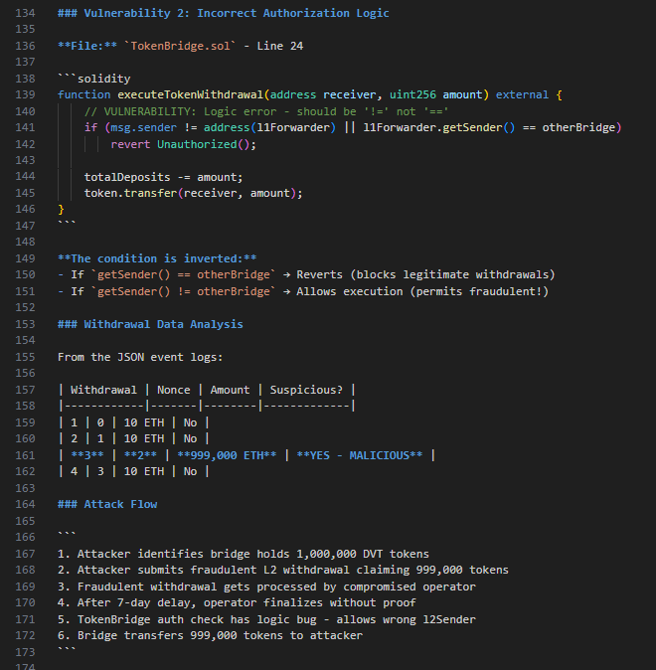Click line number 161 in the gutter

coord(25,455)
